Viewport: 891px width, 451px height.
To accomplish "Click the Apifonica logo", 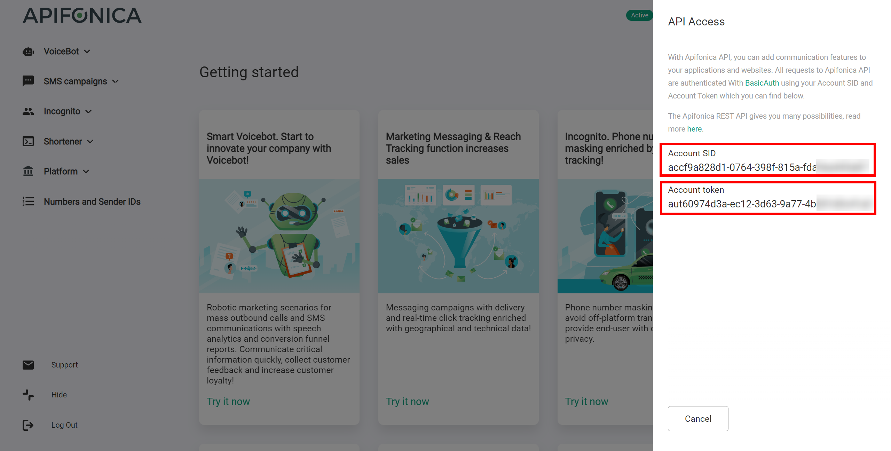I will tap(82, 16).
